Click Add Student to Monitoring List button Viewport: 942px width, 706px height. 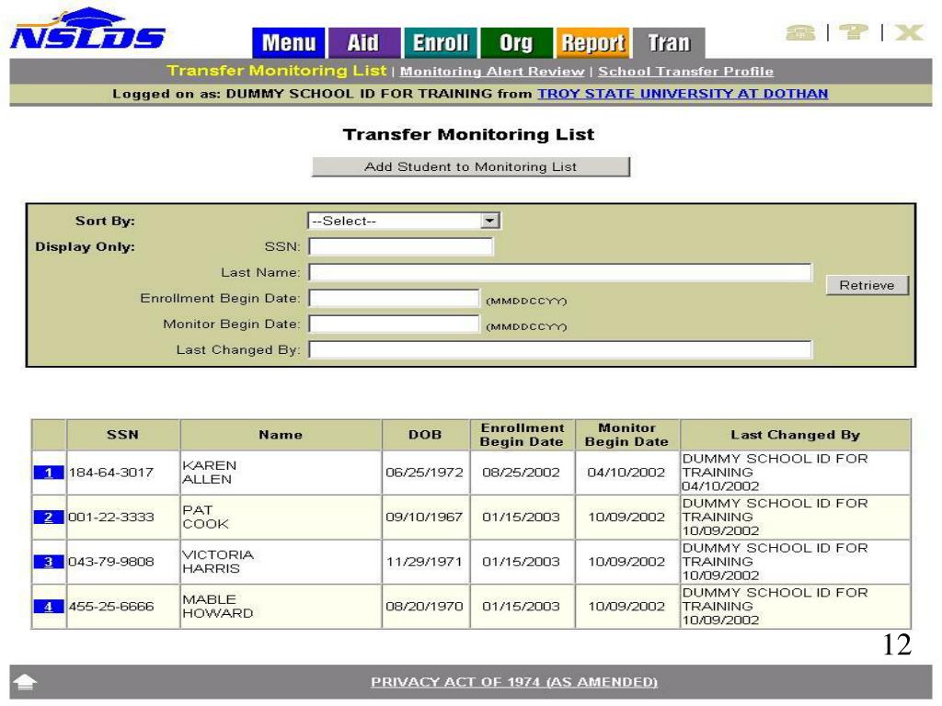[x=471, y=167]
